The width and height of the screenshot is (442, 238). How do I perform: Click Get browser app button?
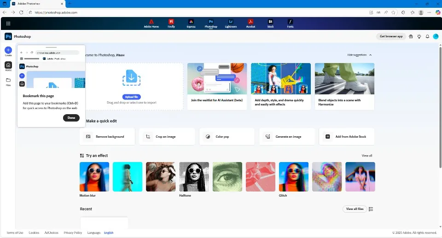point(391,36)
